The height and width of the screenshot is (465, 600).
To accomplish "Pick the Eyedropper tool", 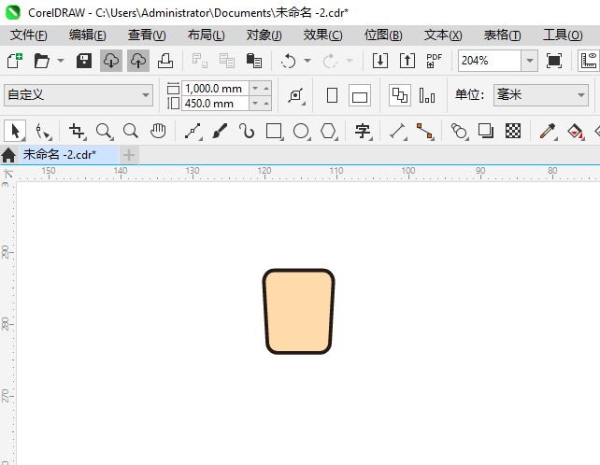I will (x=550, y=131).
